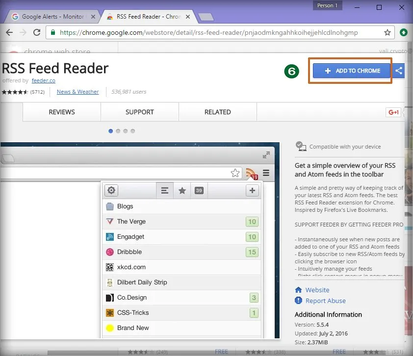Viewport: 413px width, 356px height.
Task: Click the RSS feed icon with badge
Action: pos(252,174)
